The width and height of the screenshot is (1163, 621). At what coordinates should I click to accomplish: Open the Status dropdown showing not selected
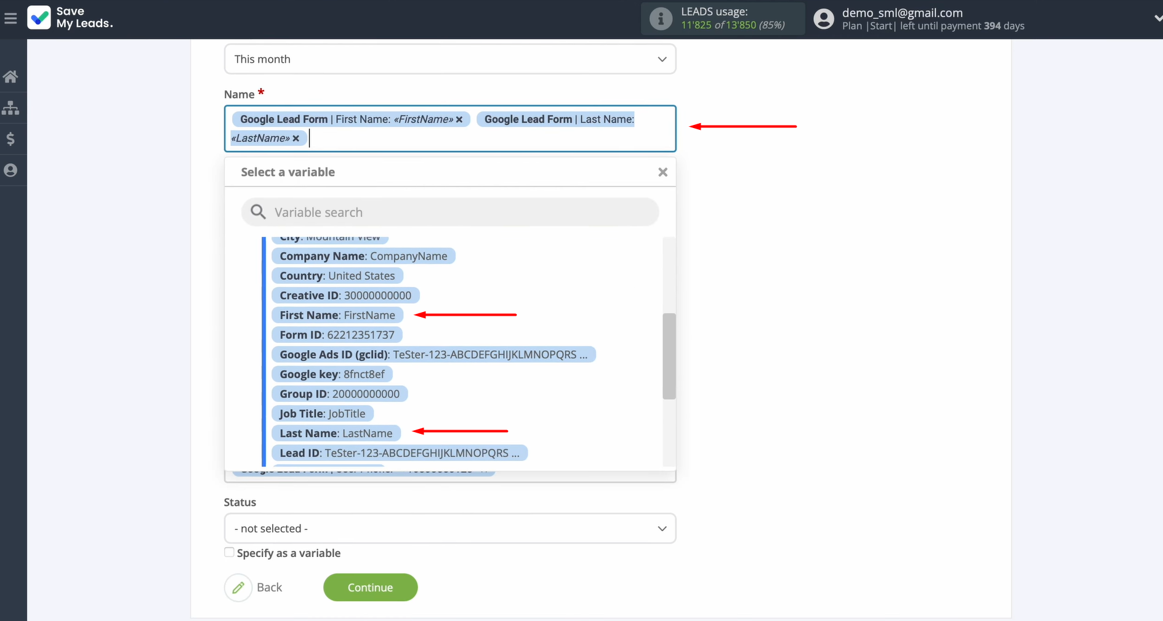click(x=449, y=528)
